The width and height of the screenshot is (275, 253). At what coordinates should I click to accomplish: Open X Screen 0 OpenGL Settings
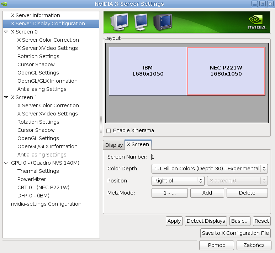pyautogui.click(x=38, y=73)
